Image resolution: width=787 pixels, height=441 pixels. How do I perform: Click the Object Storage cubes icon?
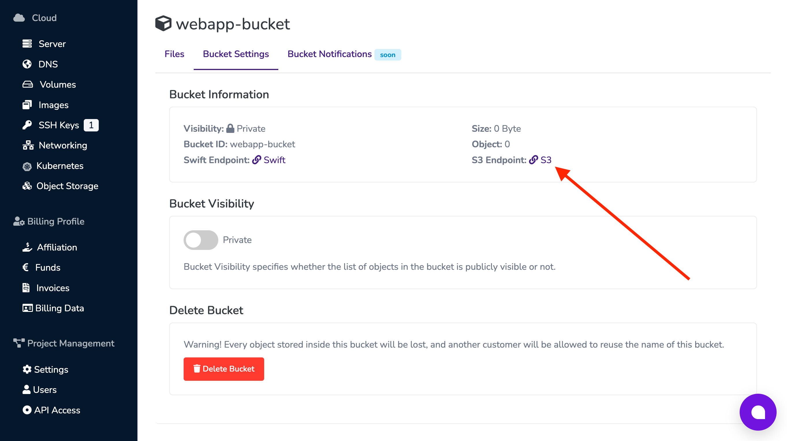[27, 186]
